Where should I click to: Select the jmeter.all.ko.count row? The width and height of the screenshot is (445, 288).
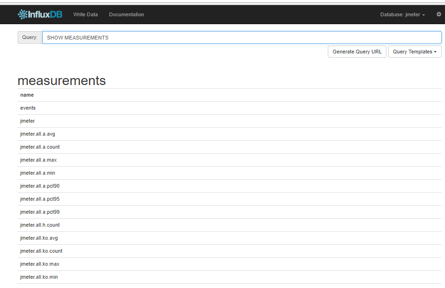click(x=230, y=251)
